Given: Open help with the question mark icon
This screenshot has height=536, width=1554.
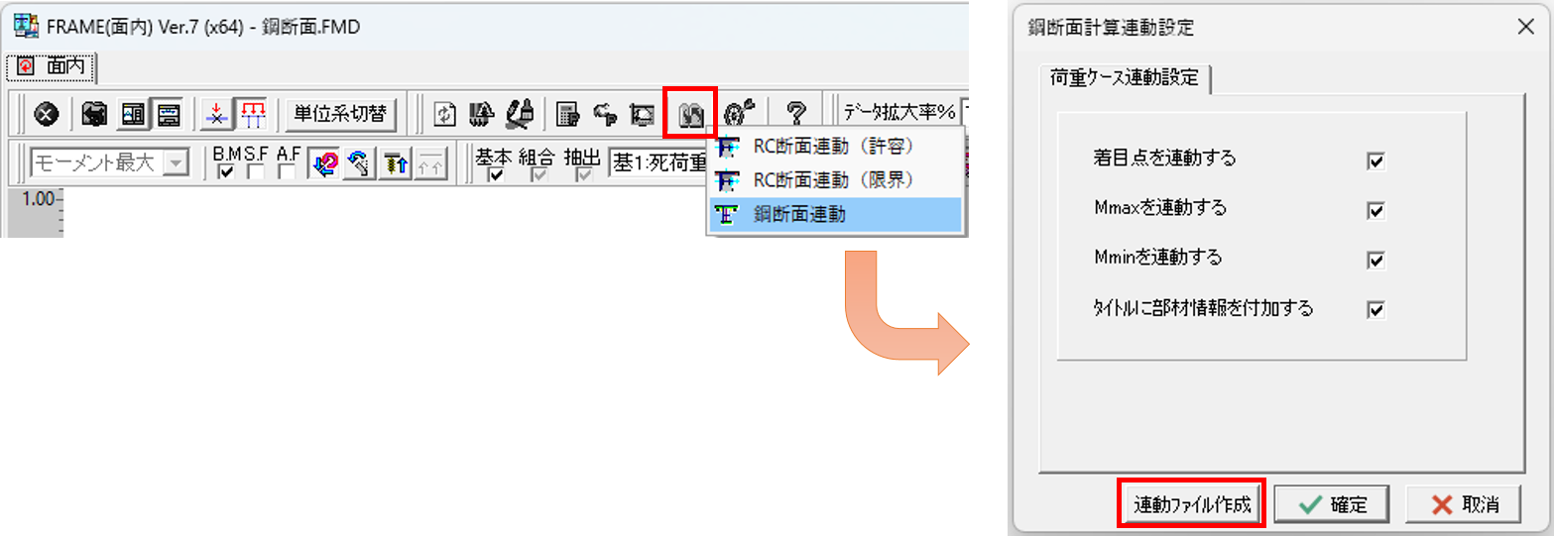Looking at the screenshot, I should [x=795, y=114].
